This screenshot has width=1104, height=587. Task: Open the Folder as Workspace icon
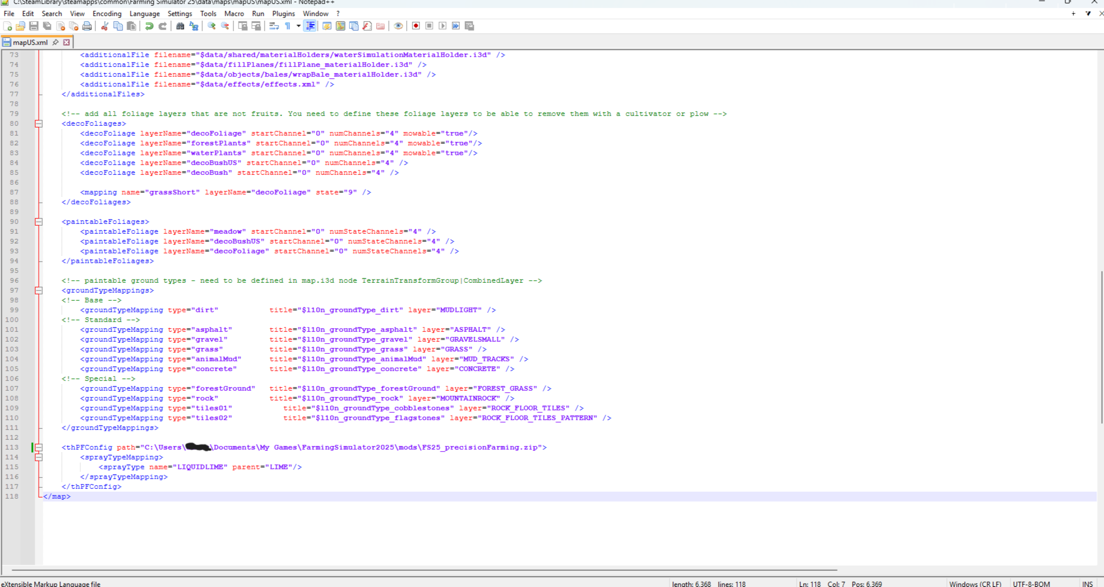tap(380, 26)
